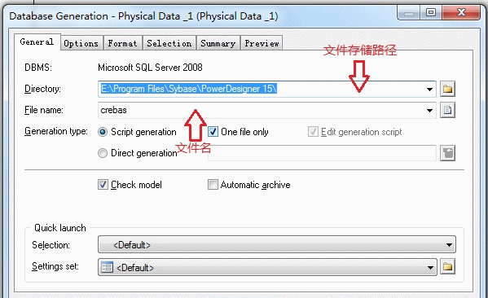Go to the Summary tab
The height and width of the screenshot is (298, 488).
218,43
